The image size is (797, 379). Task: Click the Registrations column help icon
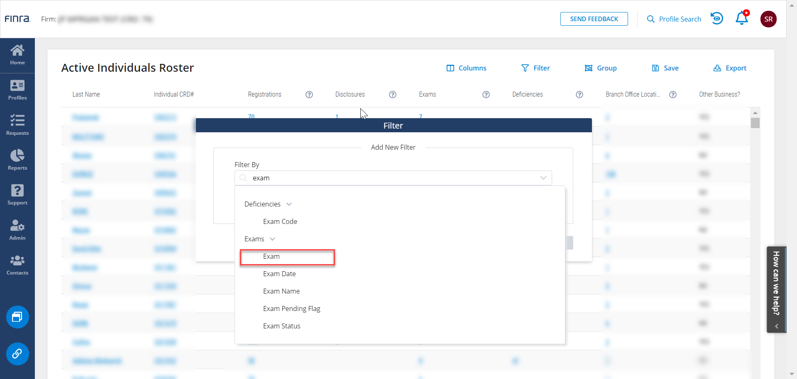309,95
